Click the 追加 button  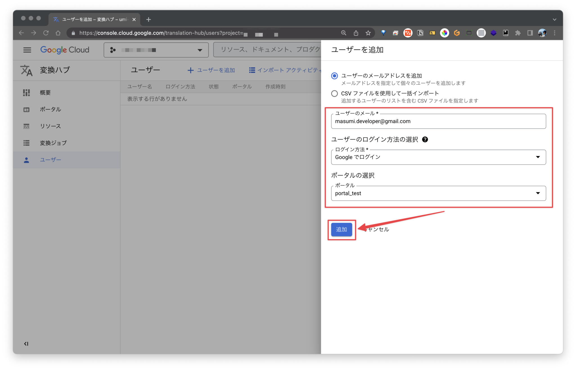click(341, 229)
